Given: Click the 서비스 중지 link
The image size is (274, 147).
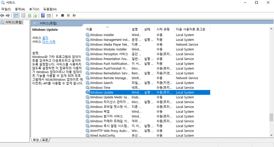Looking at the screenshot, I should pos(45,38).
